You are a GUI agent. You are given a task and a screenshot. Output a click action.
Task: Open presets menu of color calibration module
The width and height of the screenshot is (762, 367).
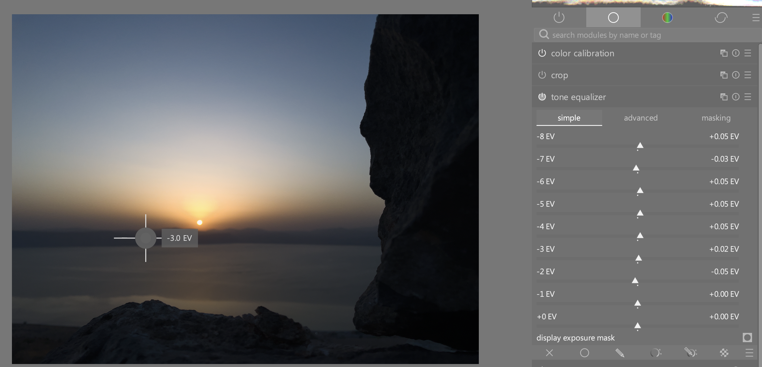(748, 53)
